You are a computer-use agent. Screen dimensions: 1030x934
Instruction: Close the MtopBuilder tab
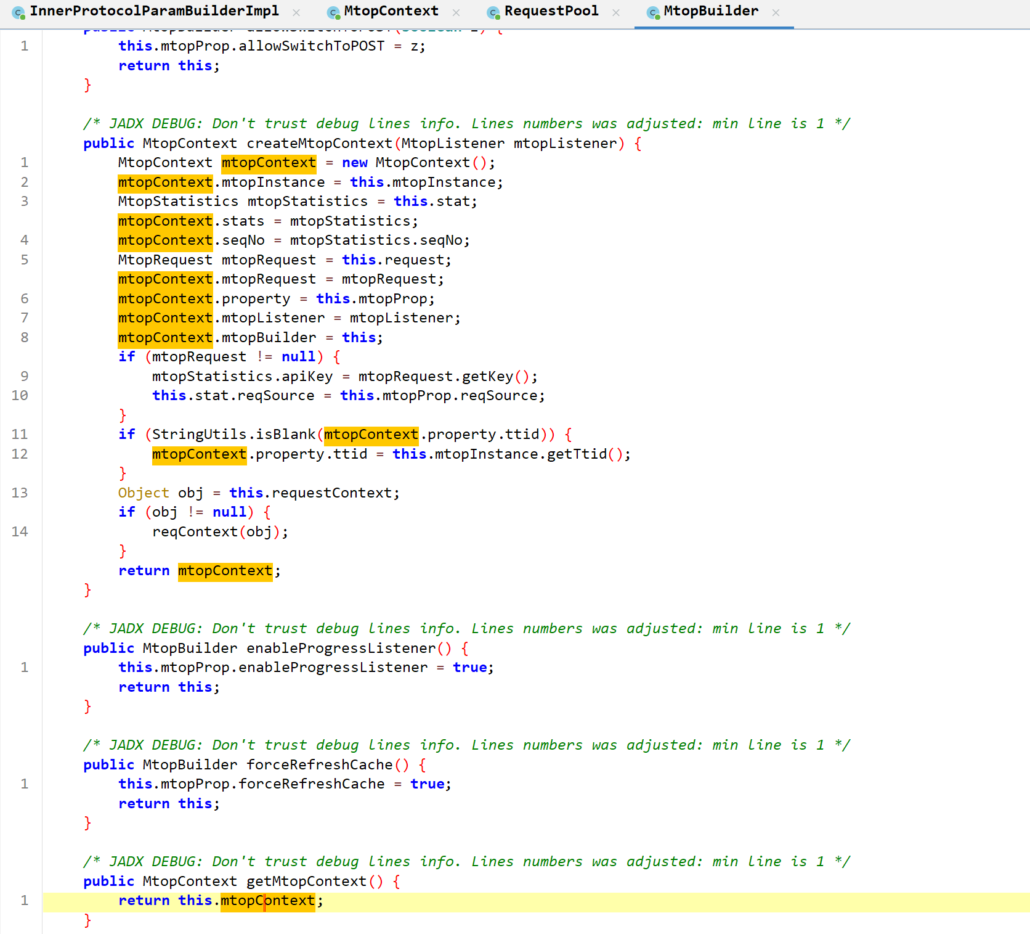pyautogui.click(x=776, y=12)
